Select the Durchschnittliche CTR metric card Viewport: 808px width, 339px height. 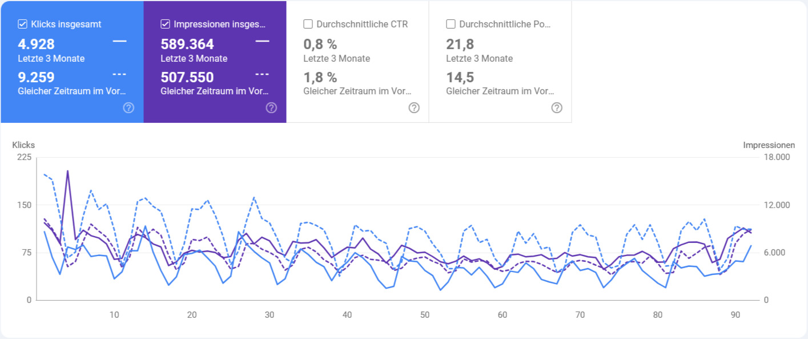357,63
